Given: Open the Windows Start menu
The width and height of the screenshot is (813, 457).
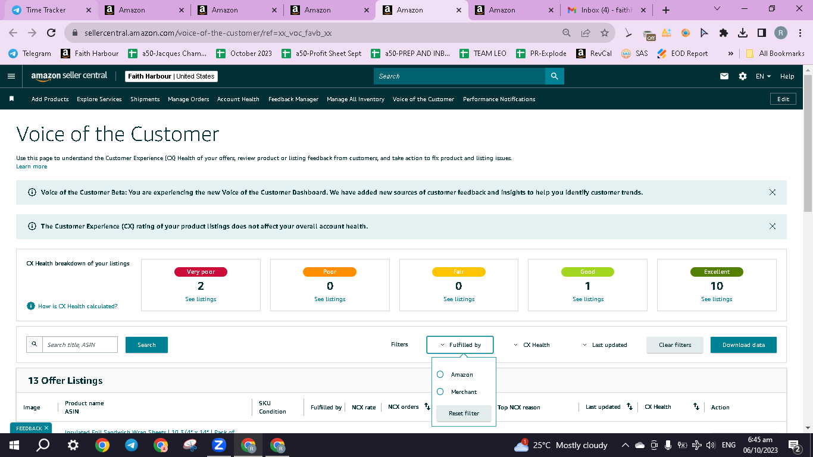Looking at the screenshot, I should pos(14,445).
